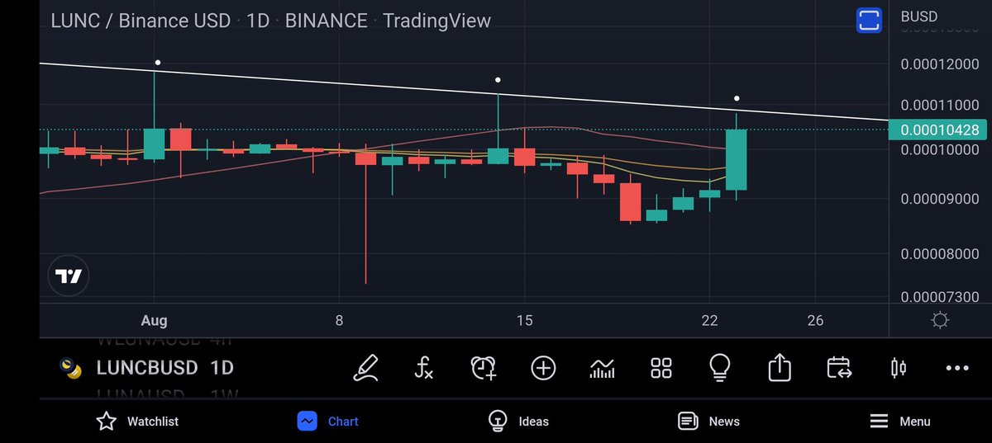Viewport: 992px width, 443px height.
Task: Tap the white dot marker above Aug candle
Action: pos(158,63)
